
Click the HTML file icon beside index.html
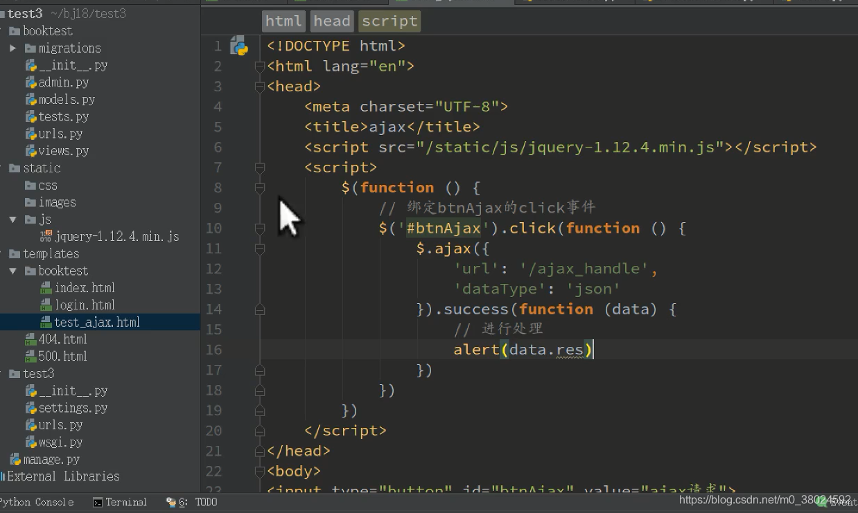coord(46,288)
